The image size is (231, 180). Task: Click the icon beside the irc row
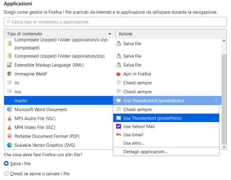(x=10, y=83)
